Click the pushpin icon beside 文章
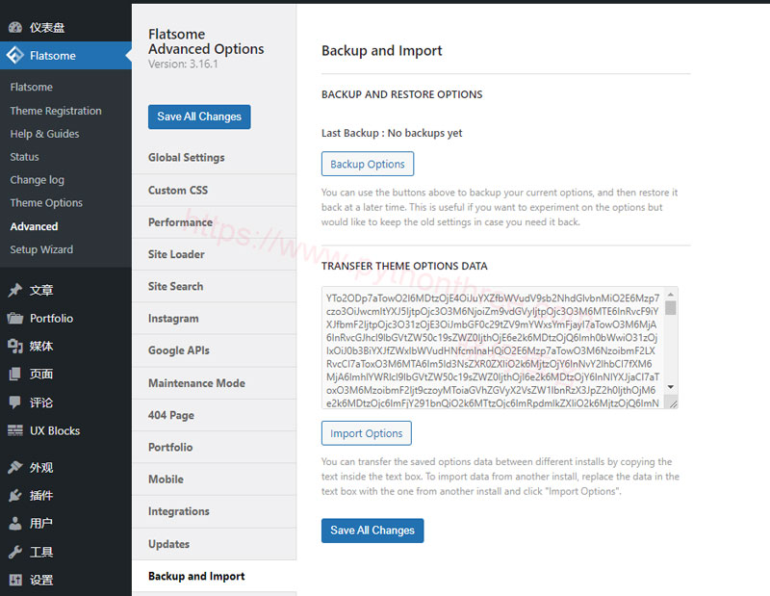The width and height of the screenshot is (770, 596). (x=15, y=290)
